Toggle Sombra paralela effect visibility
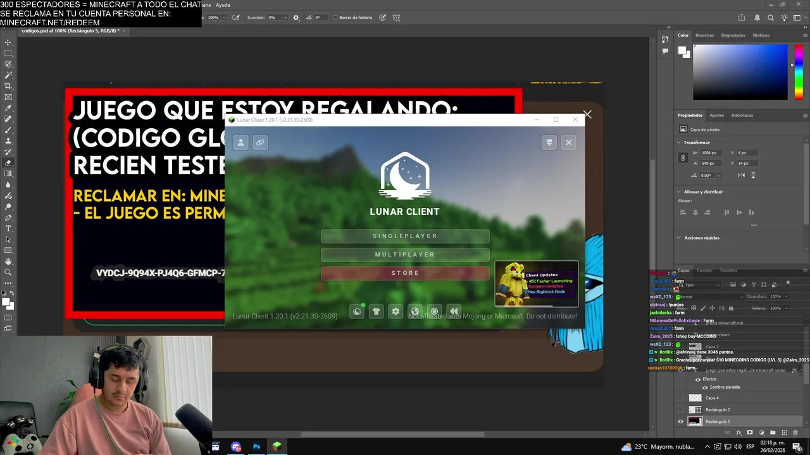Screen dimensions: 810x455 pos(706,387)
